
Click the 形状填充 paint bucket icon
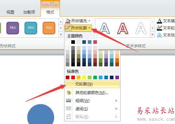[x=68, y=21]
